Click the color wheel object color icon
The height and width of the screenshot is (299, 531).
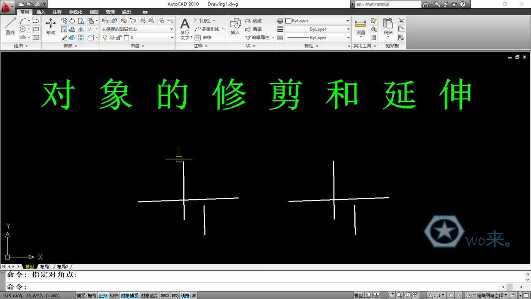pyautogui.click(x=280, y=21)
